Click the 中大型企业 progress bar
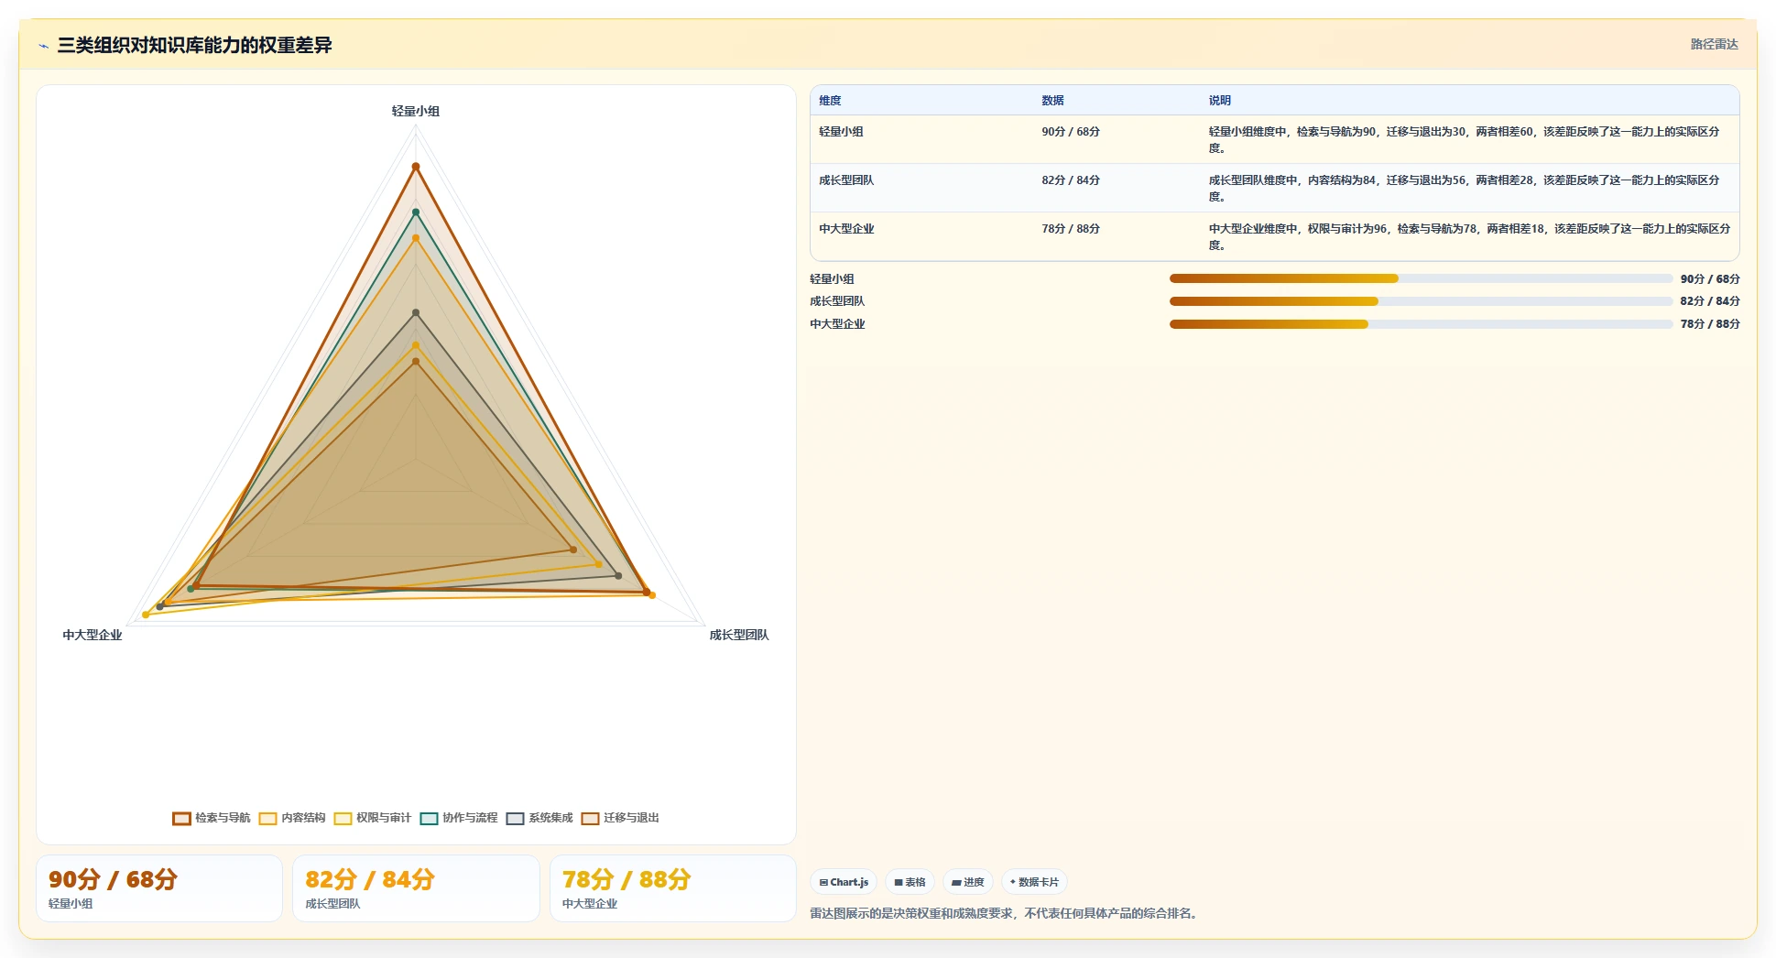The height and width of the screenshot is (958, 1776). pos(1421,324)
